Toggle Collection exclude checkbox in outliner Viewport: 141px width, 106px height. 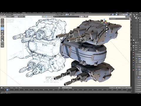coord(138,18)
